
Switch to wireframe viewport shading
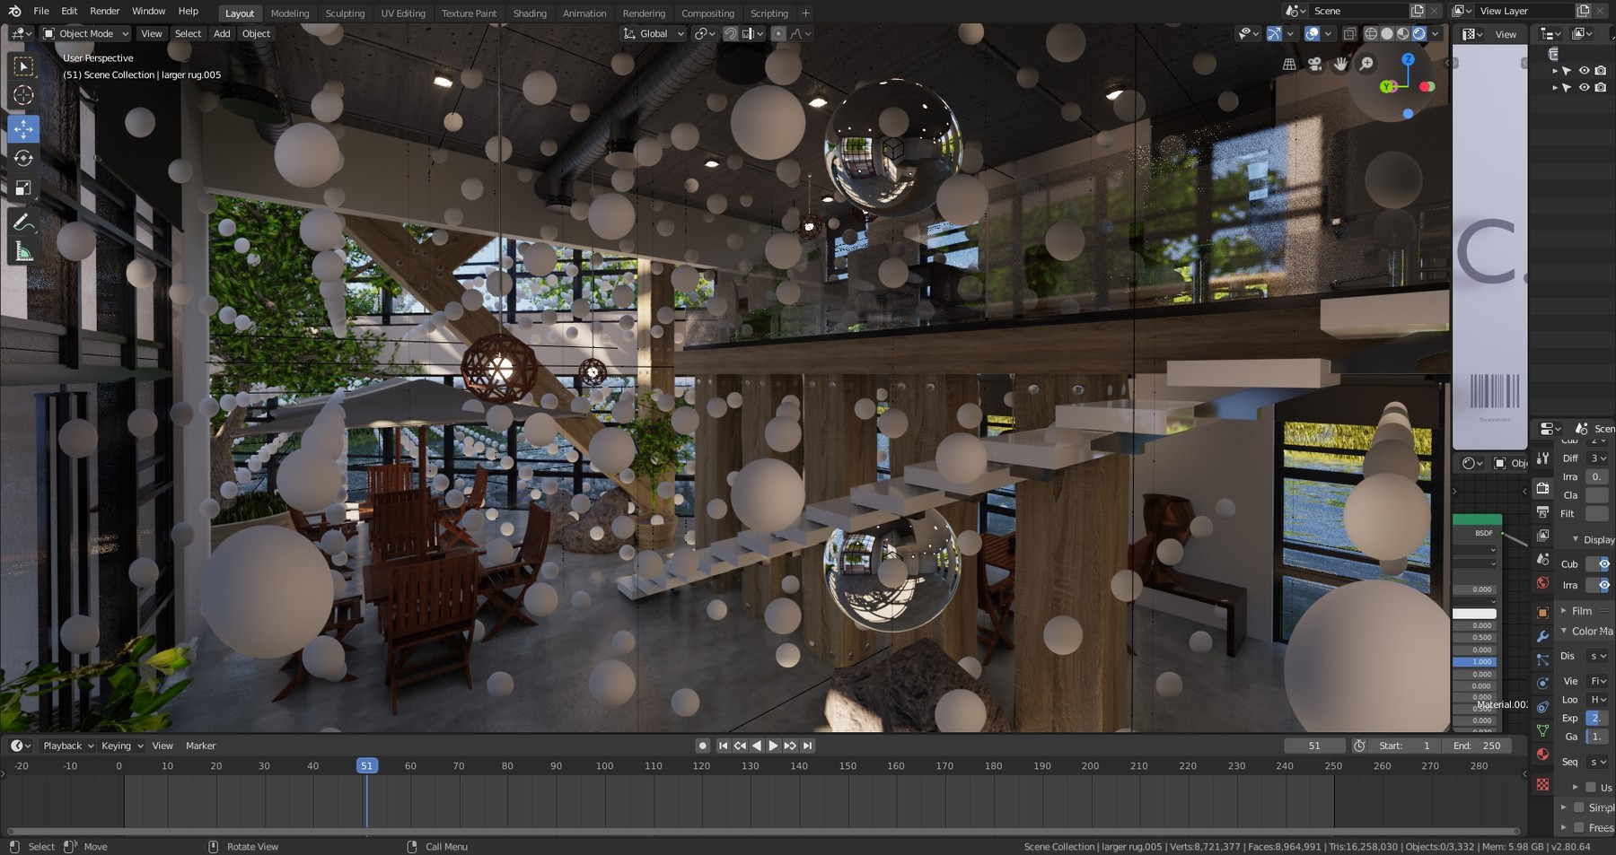(x=1371, y=34)
